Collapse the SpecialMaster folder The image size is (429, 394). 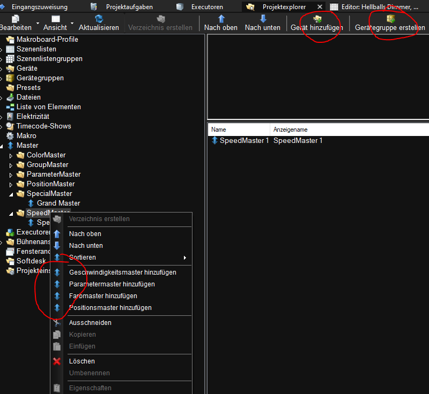11,194
